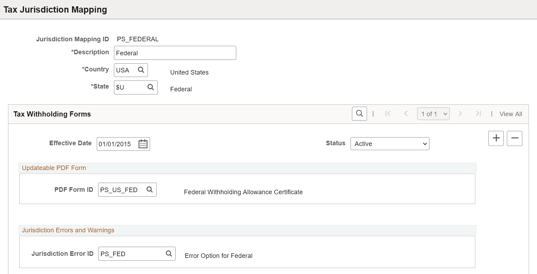Open the 1 of 1 row selector
This screenshot has width=537, height=274.
pos(433,114)
